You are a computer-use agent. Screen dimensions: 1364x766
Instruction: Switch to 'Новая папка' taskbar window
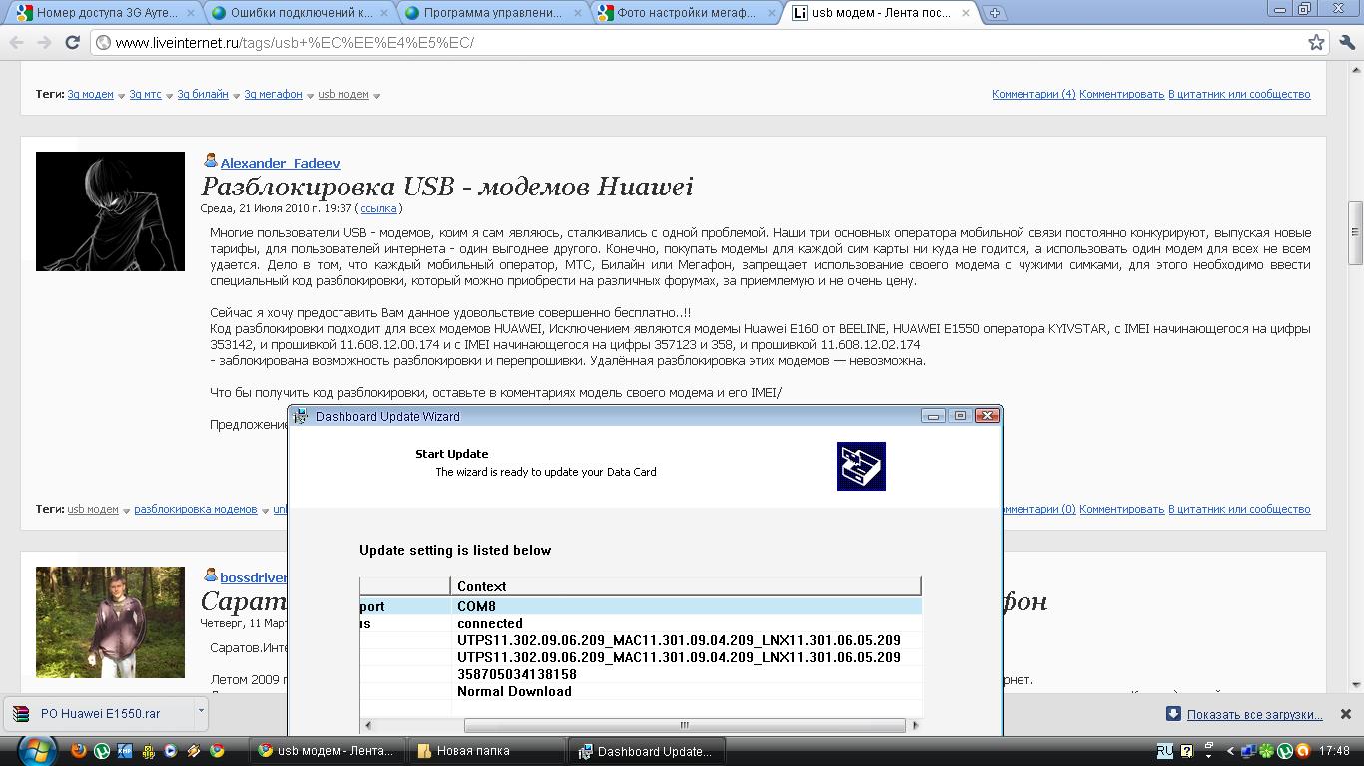point(486,751)
